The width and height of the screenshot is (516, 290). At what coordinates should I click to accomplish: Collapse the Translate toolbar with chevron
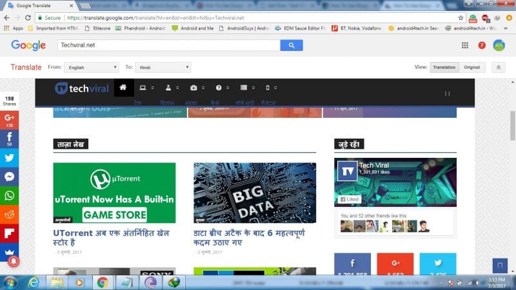[x=499, y=68]
